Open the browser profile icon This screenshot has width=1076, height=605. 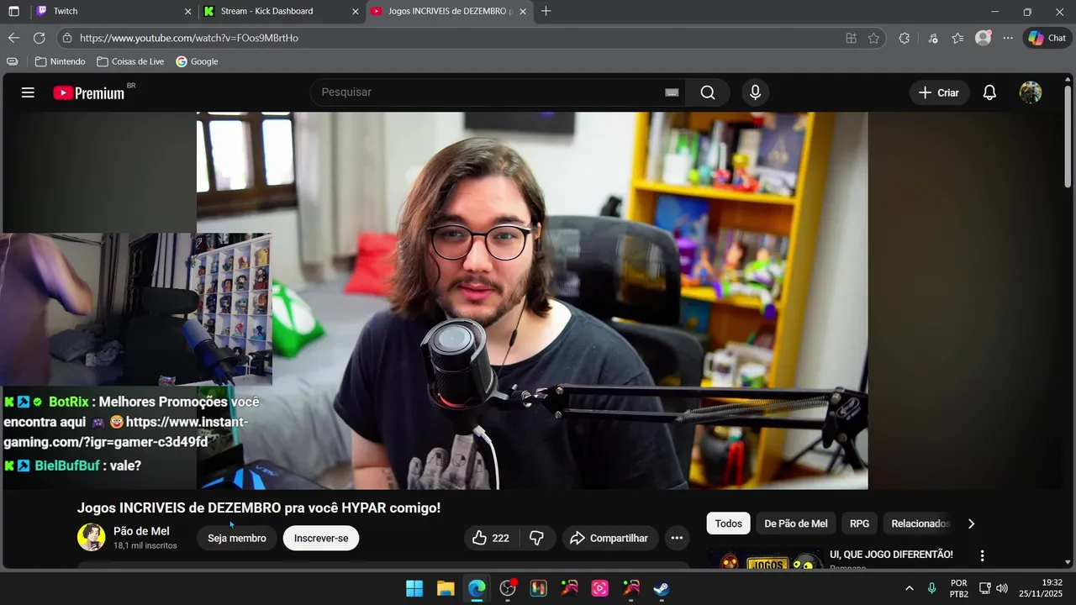click(983, 38)
